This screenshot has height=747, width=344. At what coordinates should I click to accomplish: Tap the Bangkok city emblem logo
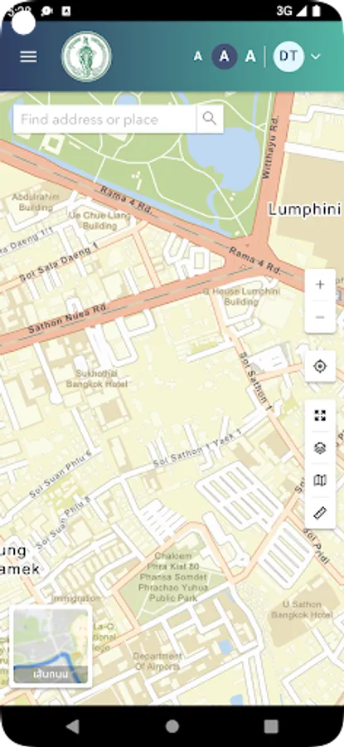(86, 56)
